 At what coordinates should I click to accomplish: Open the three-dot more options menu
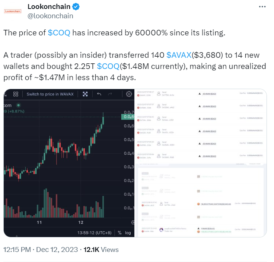[262, 7]
